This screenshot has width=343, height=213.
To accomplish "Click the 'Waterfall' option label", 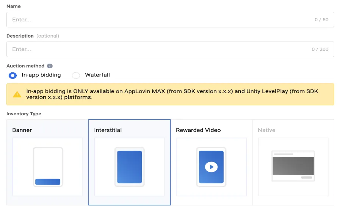I will click(97, 75).
